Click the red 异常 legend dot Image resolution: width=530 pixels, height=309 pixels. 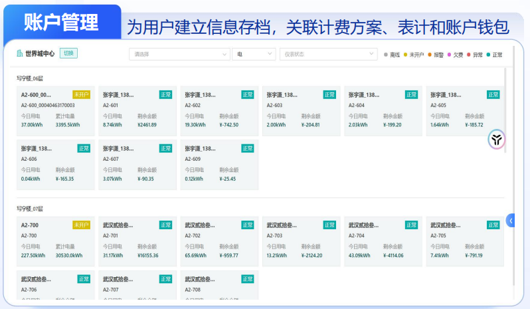469,54
